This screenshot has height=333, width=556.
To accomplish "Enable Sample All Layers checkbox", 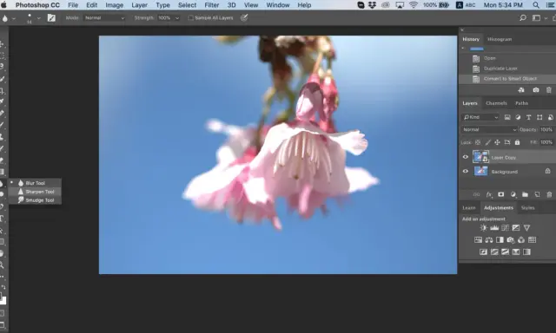I will click(x=191, y=17).
